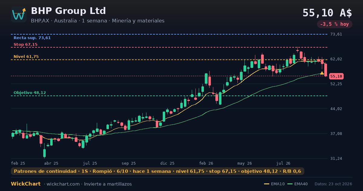Click the may 26 date label

tap(245, 163)
